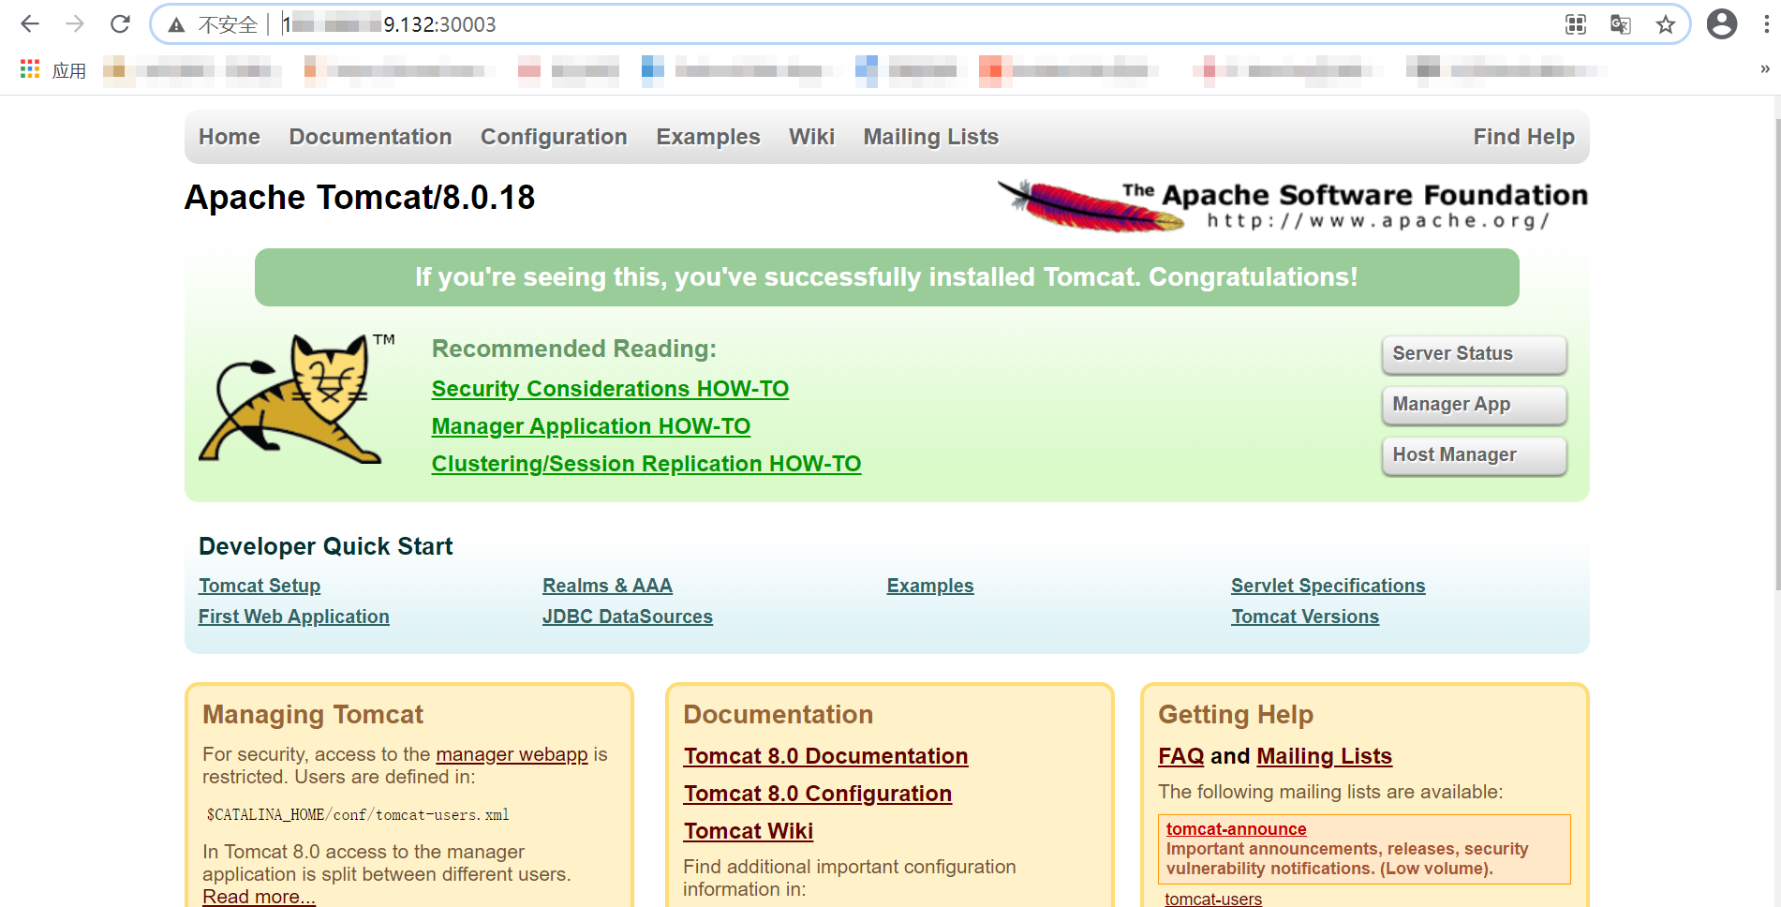Click the translate page icon
This screenshot has height=907, width=1781.
(1621, 24)
